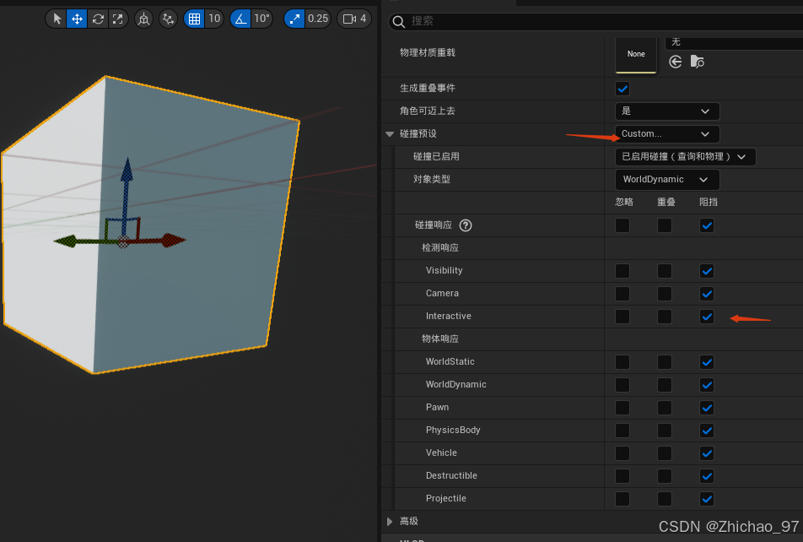Click the None physical material thumbnail

[636, 54]
